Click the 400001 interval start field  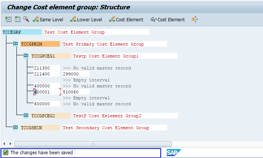(x=47, y=92)
